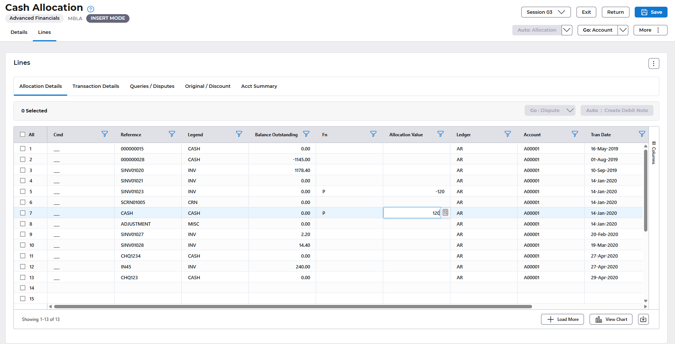Switch to the Details tab

(x=19, y=32)
